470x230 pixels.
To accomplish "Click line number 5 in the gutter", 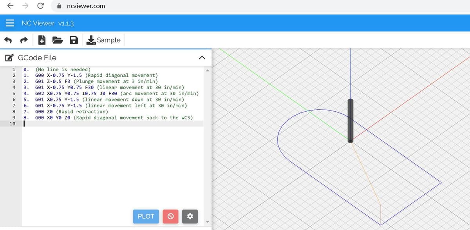I will coord(14,93).
